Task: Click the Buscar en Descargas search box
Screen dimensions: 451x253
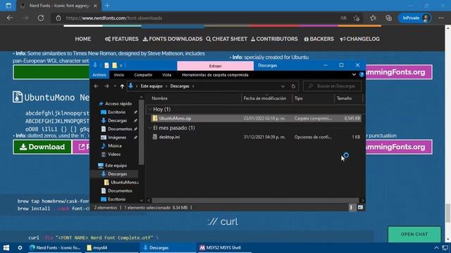Action: tap(332, 86)
